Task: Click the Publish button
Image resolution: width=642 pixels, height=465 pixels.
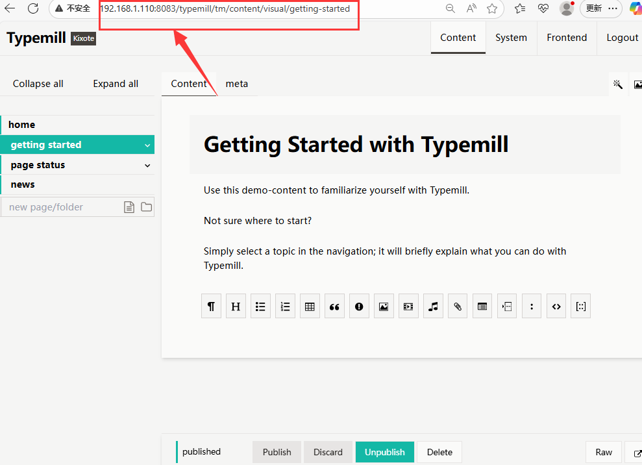Action: click(277, 452)
